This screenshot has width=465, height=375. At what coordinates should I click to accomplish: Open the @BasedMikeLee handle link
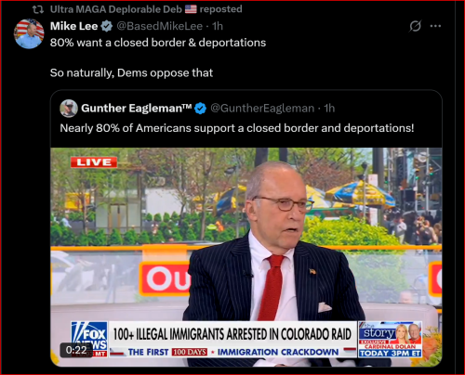tap(159, 26)
